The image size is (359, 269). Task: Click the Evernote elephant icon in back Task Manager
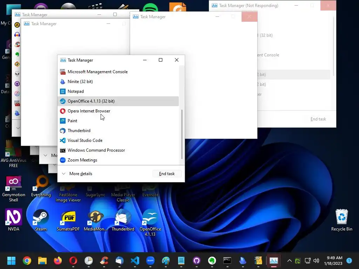[x=17, y=54]
